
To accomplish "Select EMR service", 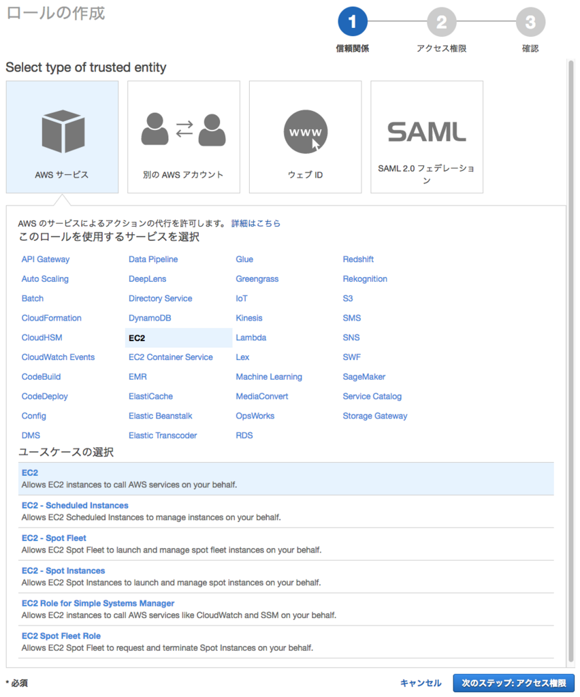I will (138, 376).
